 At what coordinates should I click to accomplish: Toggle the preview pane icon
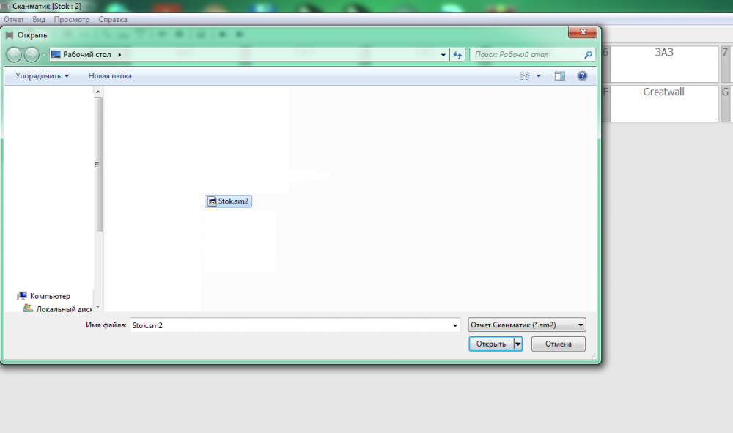[560, 76]
